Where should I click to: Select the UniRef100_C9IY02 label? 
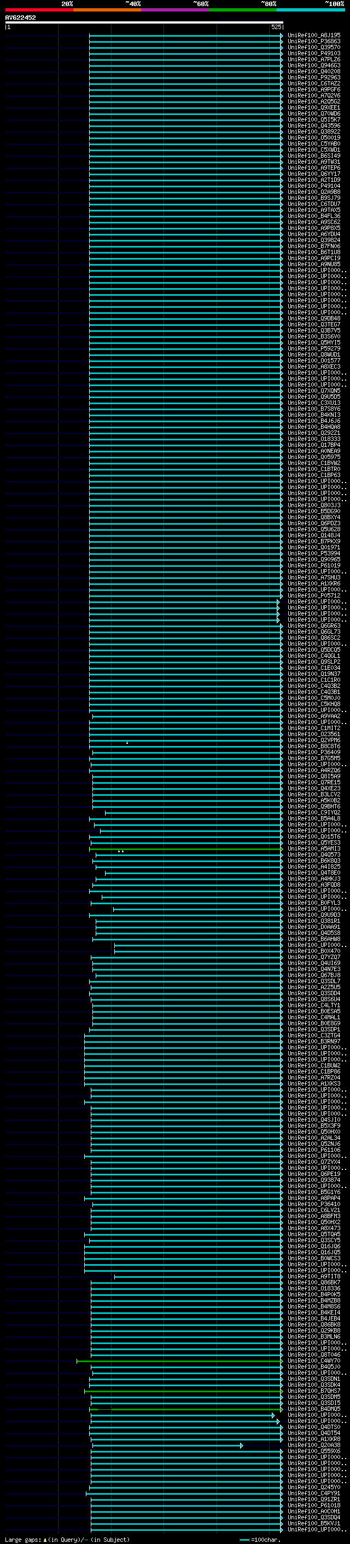pyautogui.click(x=314, y=813)
